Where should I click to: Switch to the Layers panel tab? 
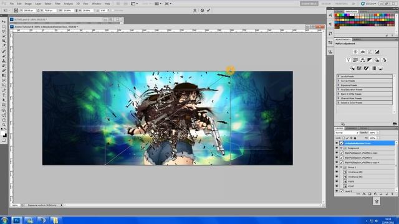[339, 128]
